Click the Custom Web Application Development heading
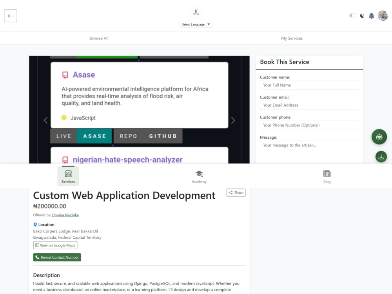Screen dimensions: 392x294 pyautogui.click(x=124, y=196)
